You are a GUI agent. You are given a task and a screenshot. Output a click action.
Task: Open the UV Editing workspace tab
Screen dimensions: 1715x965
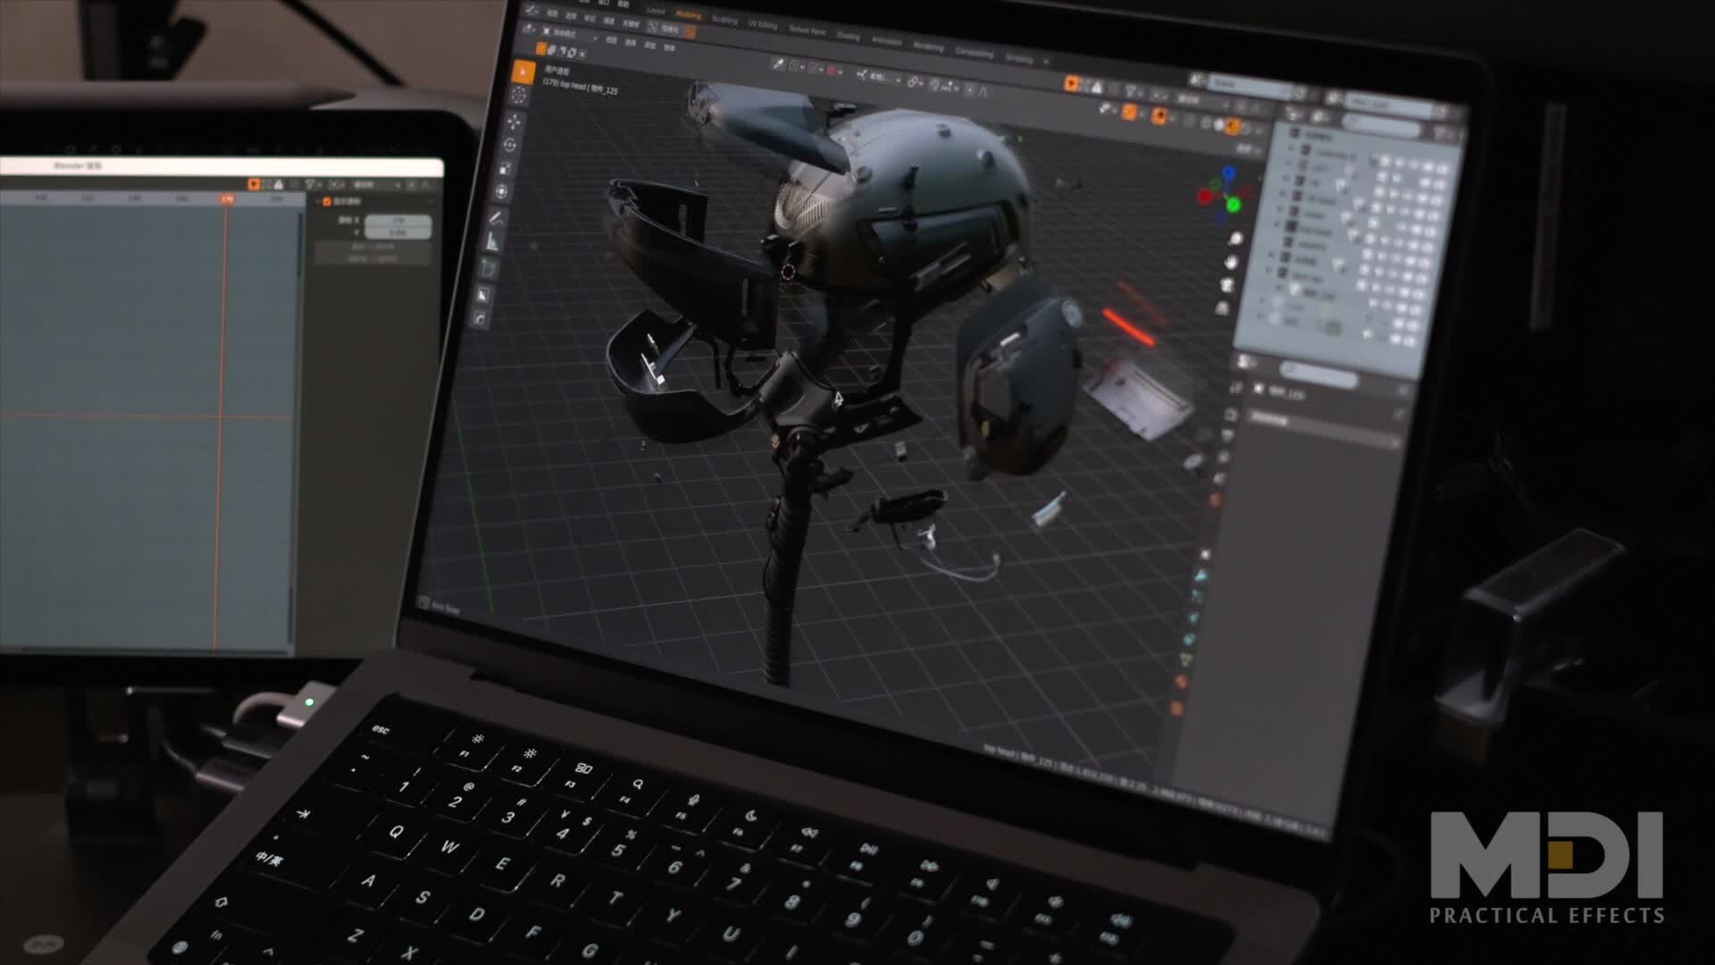coord(762,25)
